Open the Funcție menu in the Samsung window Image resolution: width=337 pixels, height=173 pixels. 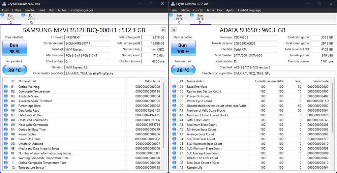(x=29, y=10)
